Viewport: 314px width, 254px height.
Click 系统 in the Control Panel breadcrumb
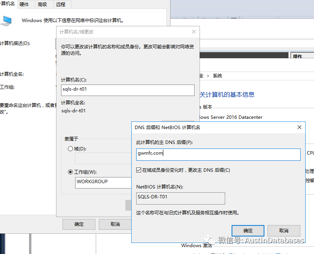coord(217,76)
